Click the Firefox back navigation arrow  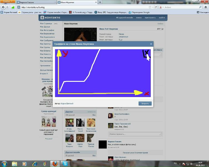tap(3, 7)
